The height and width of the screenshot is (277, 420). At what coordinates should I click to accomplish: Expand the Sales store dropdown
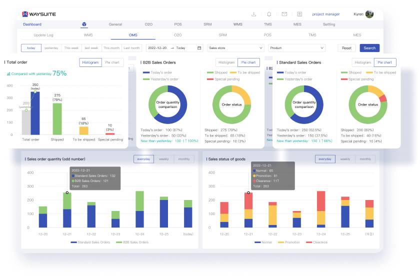pyautogui.click(x=235, y=48)
